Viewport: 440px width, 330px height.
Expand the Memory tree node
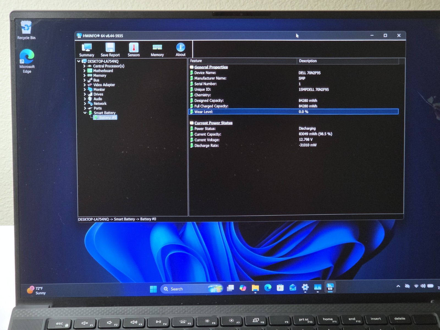[84, 75]
